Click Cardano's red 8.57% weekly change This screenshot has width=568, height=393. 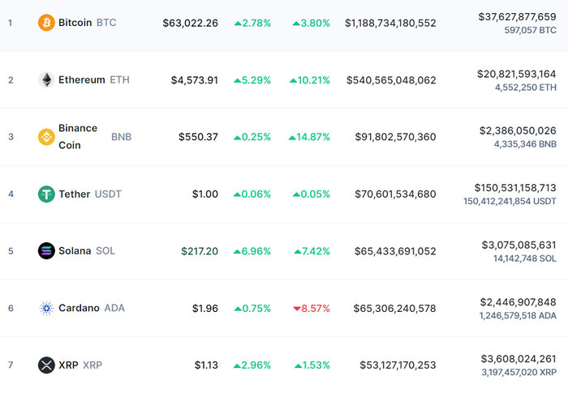pyautogui.click(x=312, y=309)
